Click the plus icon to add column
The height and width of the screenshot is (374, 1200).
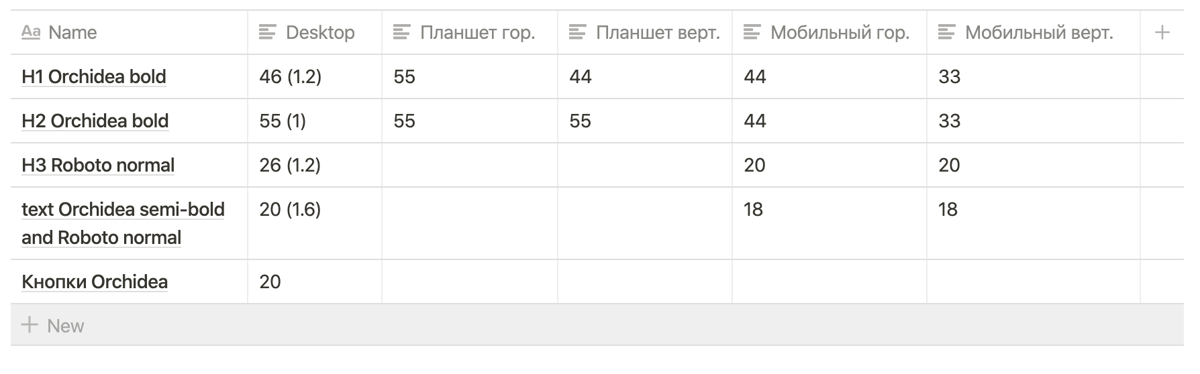click(1162, 32)
